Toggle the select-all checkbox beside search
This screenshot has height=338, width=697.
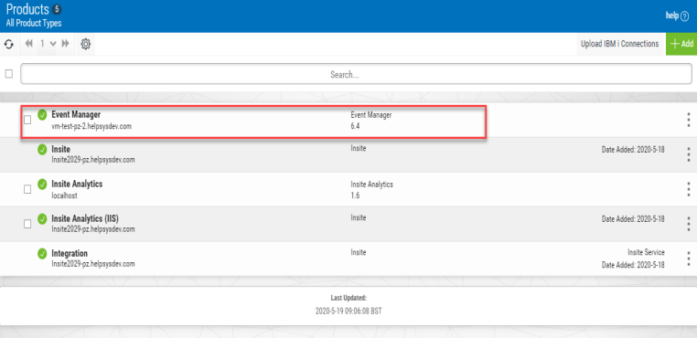pos(9,74)
